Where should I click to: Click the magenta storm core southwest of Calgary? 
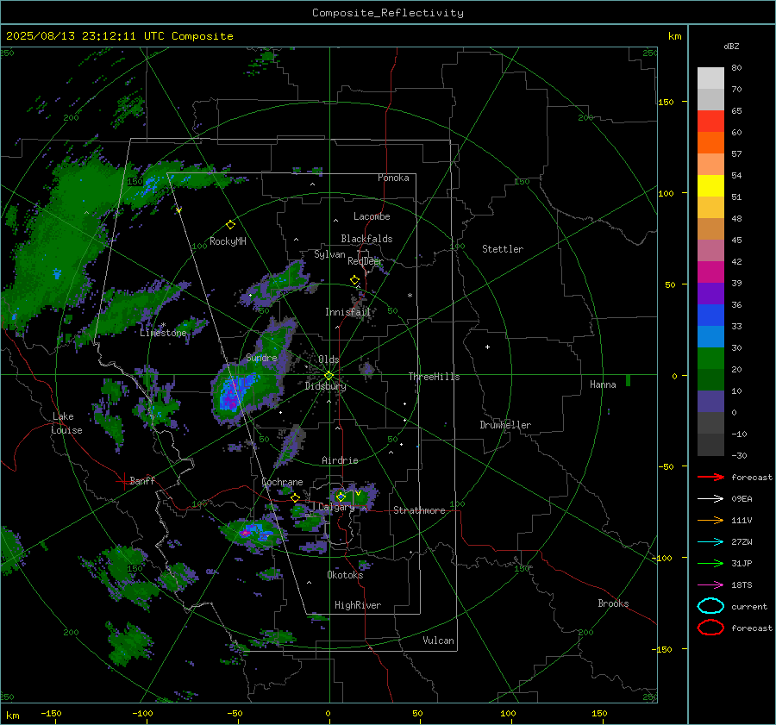click(245, 533)
